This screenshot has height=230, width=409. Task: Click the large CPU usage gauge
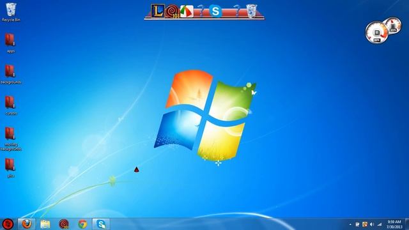pos(376,33)
